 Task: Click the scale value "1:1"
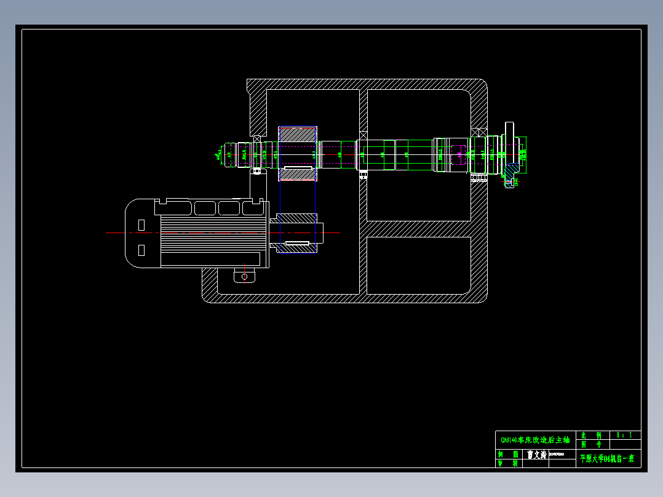(624, 435)
